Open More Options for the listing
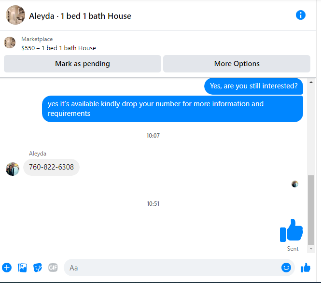 [237, 64]
